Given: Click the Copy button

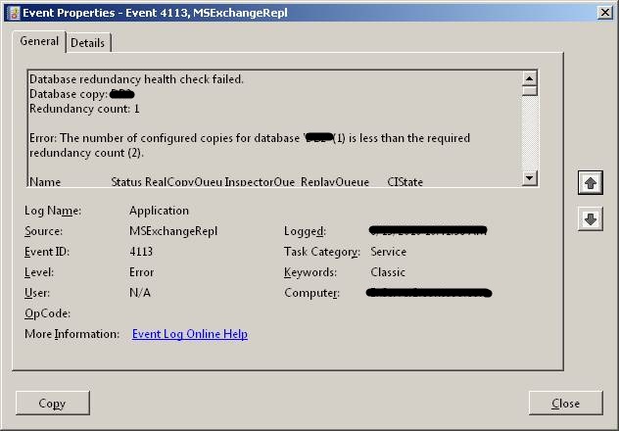Looking at the screenshot, I should [53, 403].
